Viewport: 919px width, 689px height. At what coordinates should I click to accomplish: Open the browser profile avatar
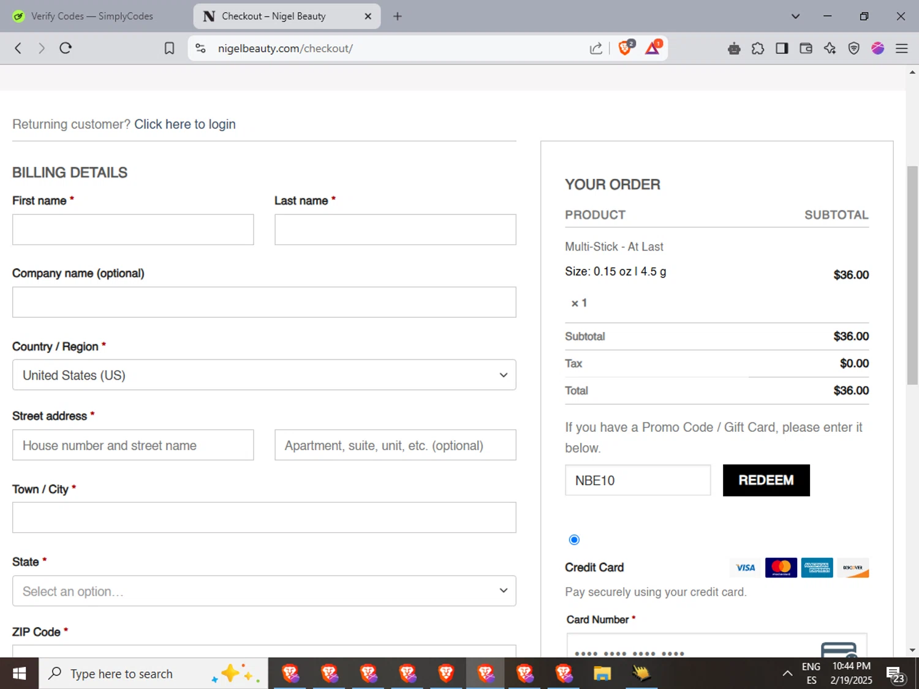click(877, 48)
